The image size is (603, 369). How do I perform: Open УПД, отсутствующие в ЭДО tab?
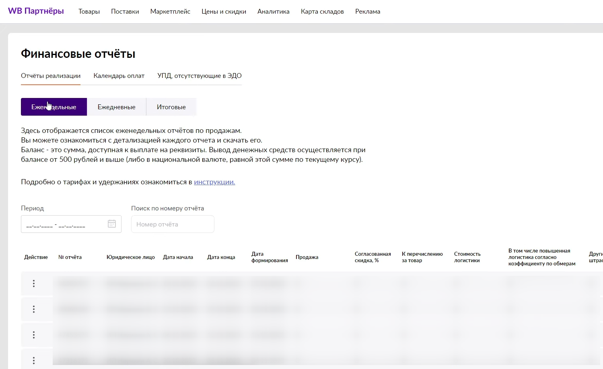coord(199,75)
